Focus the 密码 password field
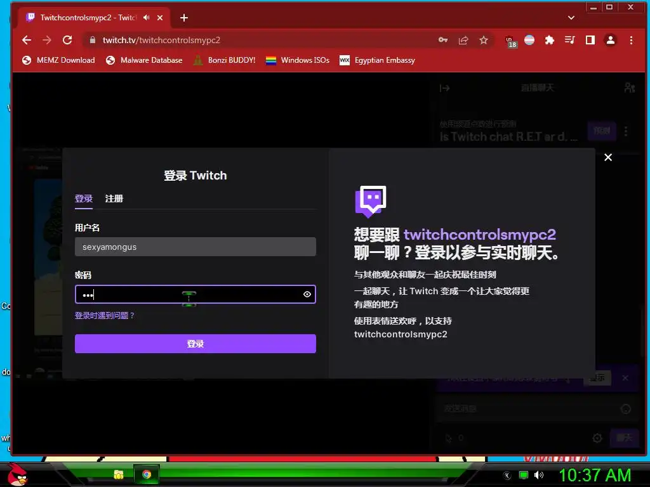Screen dimensions: 650x487 (196, 294)
